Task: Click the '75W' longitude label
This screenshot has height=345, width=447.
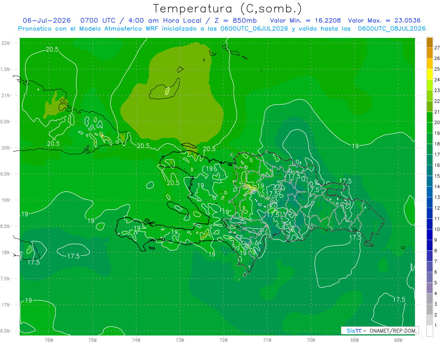Action: coord(93,340)
